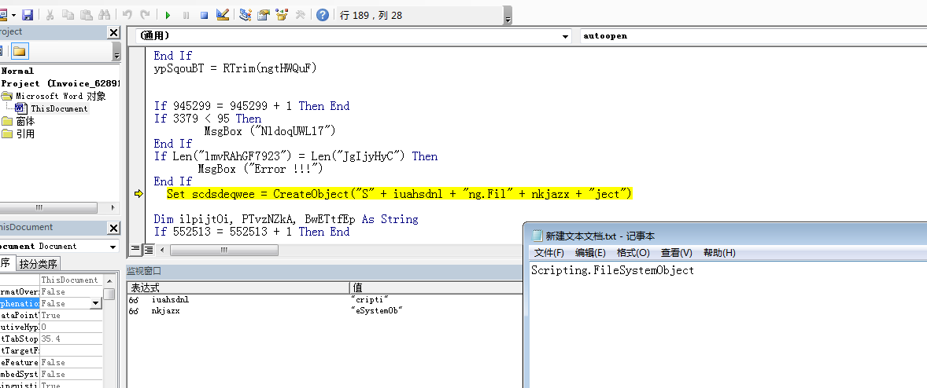Open the view object dropdown arrow beside save
927x388 pixels.
click(x=15, y=15)
